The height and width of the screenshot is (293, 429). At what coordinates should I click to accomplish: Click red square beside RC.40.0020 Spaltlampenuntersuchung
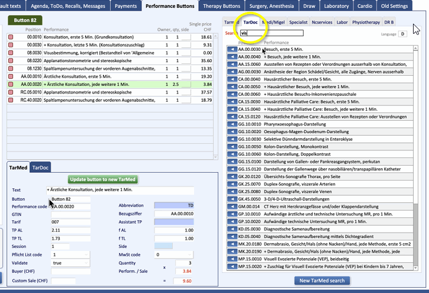tap(11, 100)
